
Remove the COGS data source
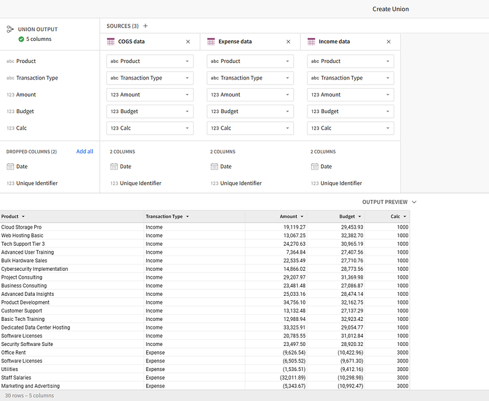coord(188,42)
